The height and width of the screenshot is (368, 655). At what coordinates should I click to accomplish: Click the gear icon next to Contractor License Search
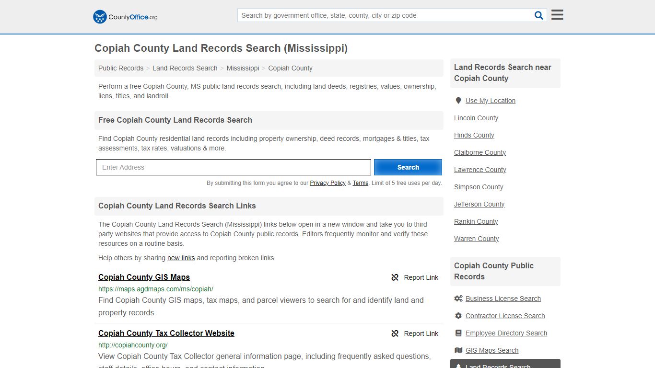(x=458, y=316)
